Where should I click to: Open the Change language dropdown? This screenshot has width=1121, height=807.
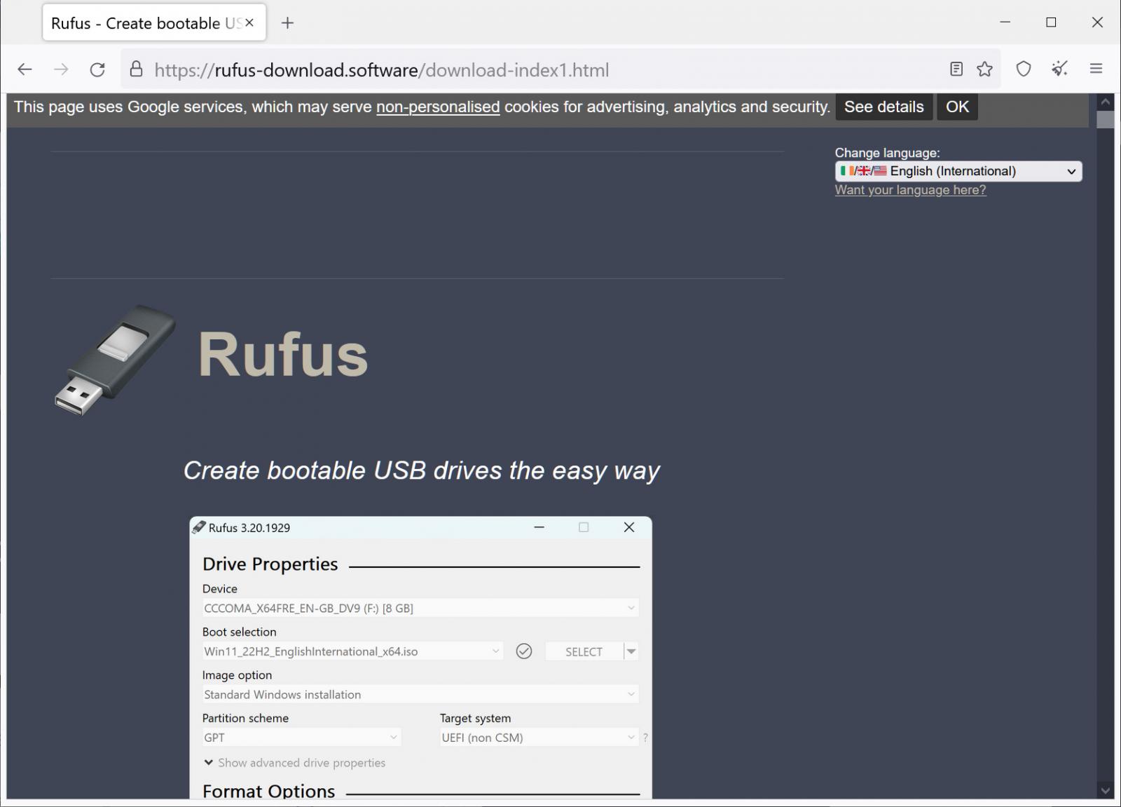coord(958,171)
